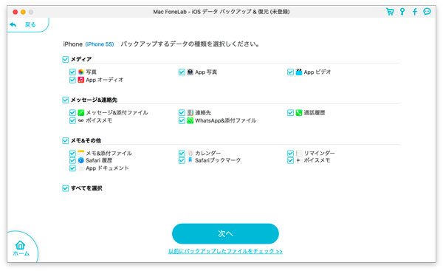Go to ホーム home icon
443x271 pixels.
point(21,244)
